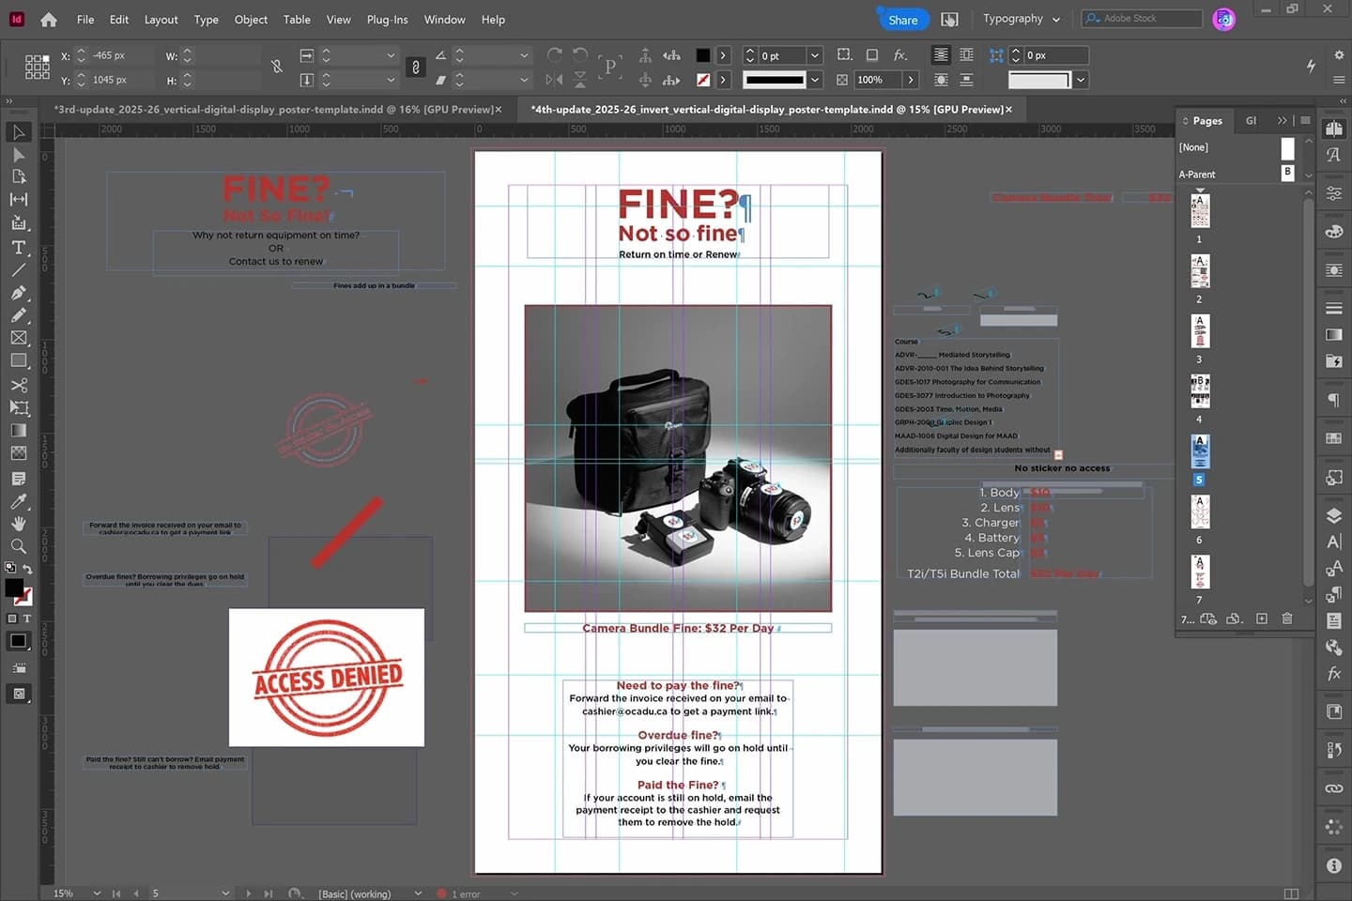1352x901 pixels.
Task: Open the Object menu
Action: [x=251, y=20]
